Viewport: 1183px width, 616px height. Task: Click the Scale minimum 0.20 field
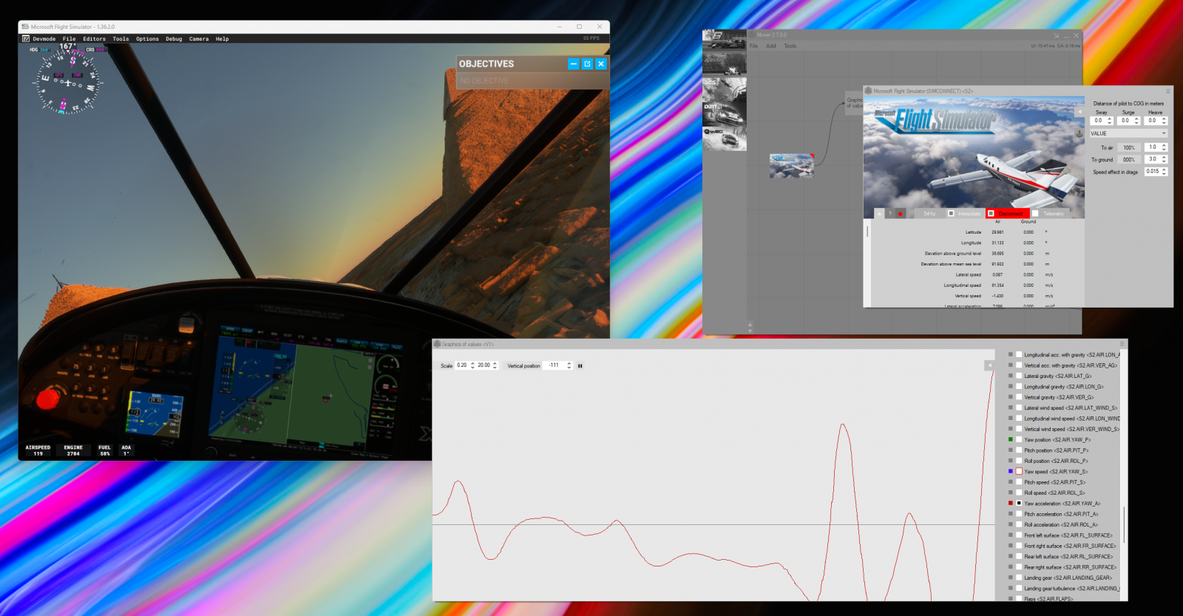(x=462, y=365)
